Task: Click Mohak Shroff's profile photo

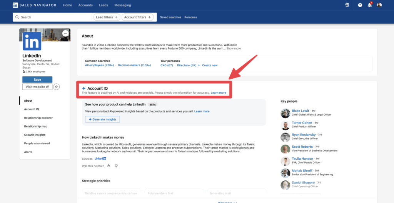Action: pos(285,173)
